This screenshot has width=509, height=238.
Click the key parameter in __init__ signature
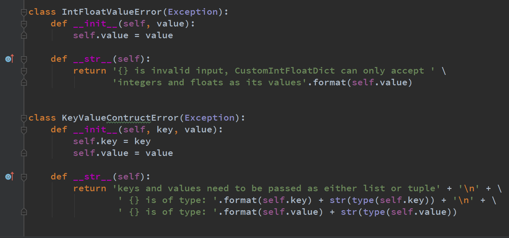(165, 130)
